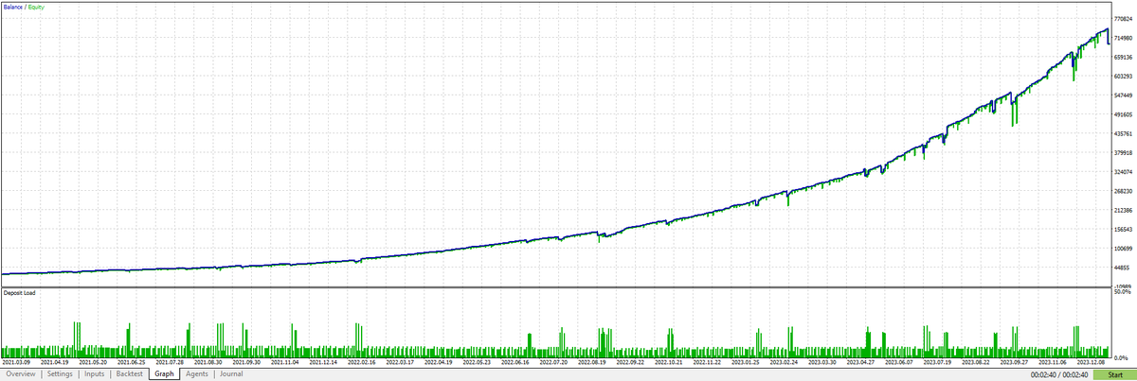Open the Inputs tab
Image resolution: width=1137 pixels, height=381 pixels.
[x=95, y=374]
